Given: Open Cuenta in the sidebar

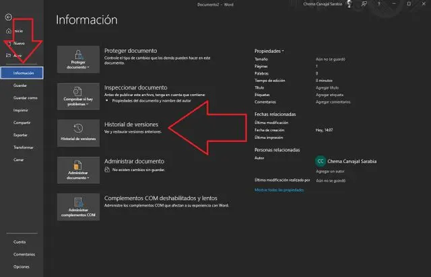Looking at the screenshot, I should pos(20,242).
